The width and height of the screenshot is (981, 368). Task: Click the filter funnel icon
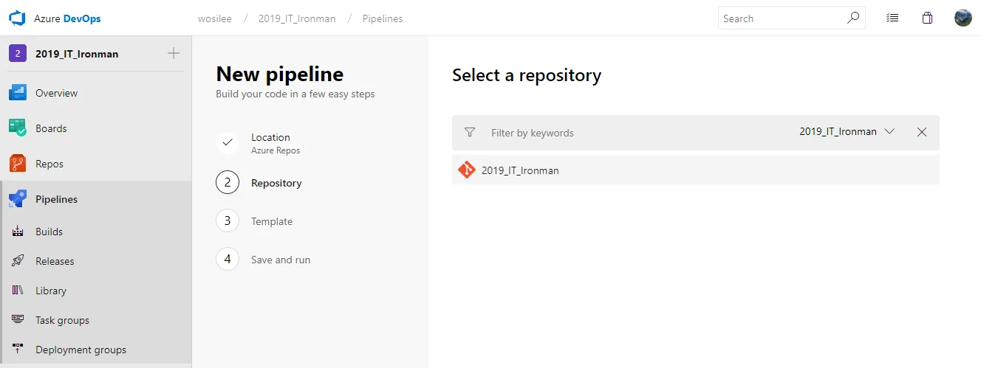click(x=469, y=133)
